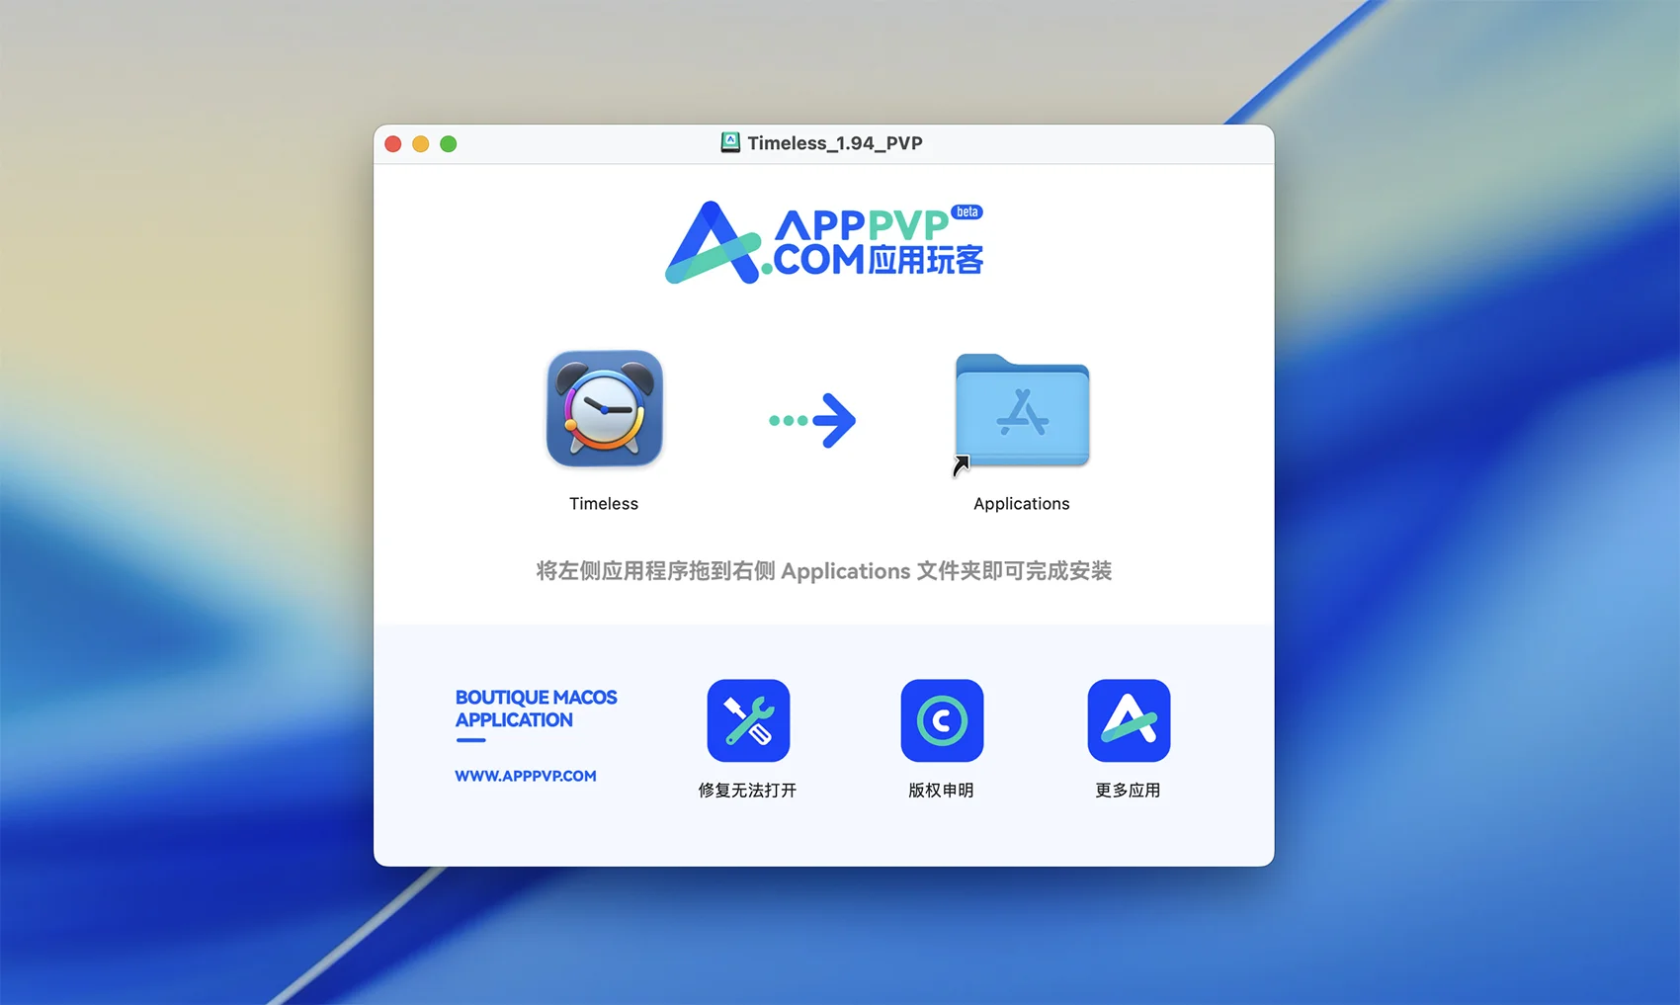Viewport: 1680px width, 1005px height.
Task: Click the large APPPVP.COM logo
Action: 823,243
